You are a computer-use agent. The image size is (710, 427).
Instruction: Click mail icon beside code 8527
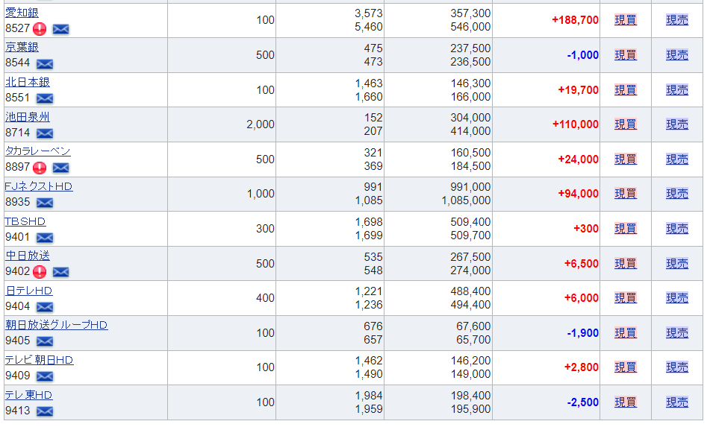pos(61,29)
